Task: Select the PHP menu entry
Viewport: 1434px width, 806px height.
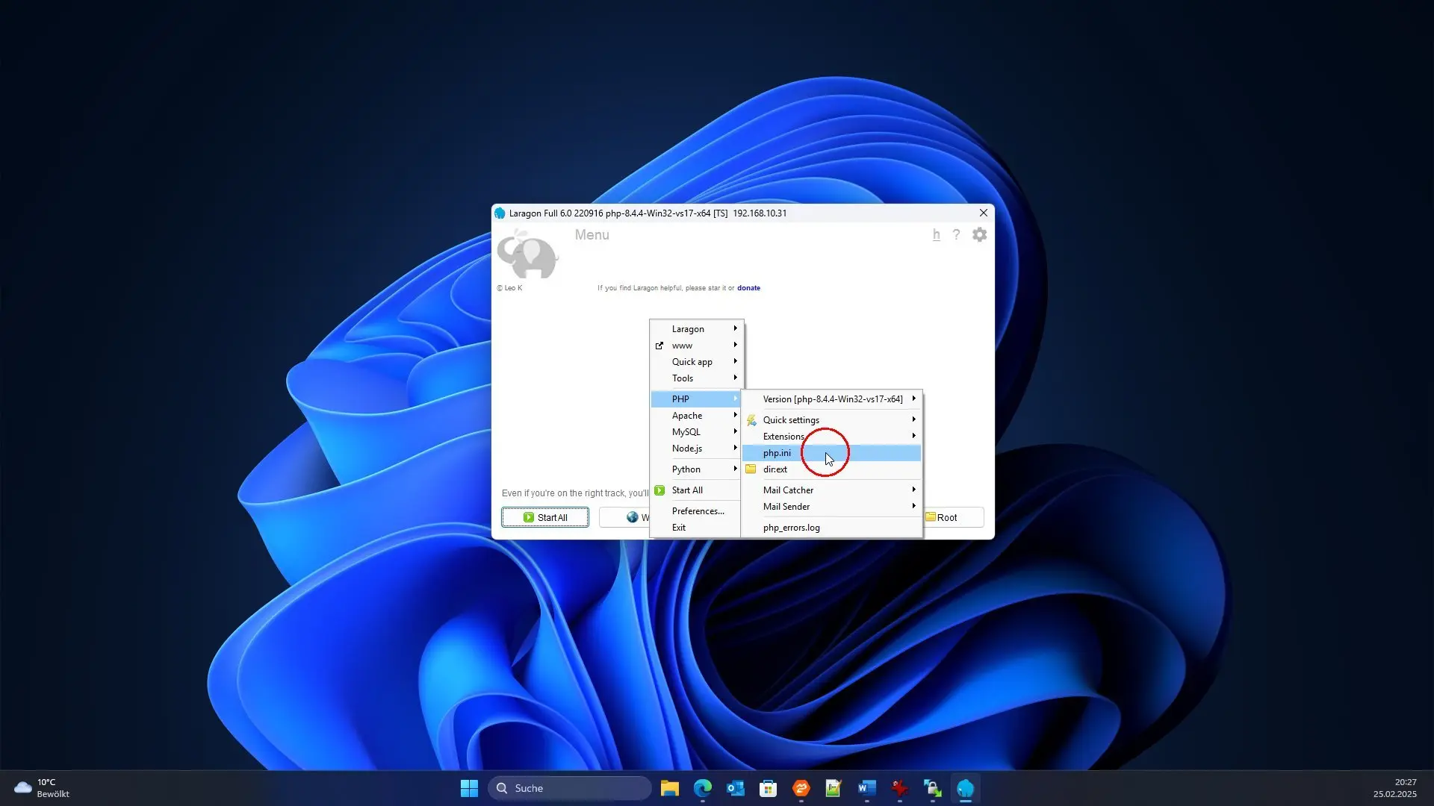Action: 696,399
